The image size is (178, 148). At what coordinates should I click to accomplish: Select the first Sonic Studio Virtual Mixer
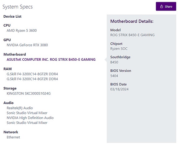pyautogui.click(x=27, y=113)
